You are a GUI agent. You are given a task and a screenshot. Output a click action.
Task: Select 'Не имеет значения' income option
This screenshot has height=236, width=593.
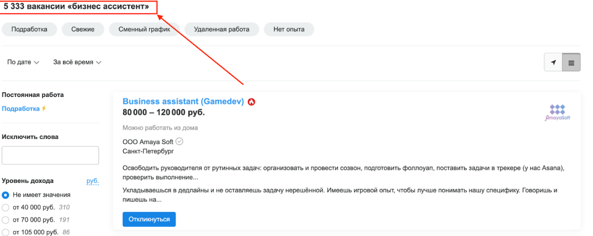coord(6,195)
